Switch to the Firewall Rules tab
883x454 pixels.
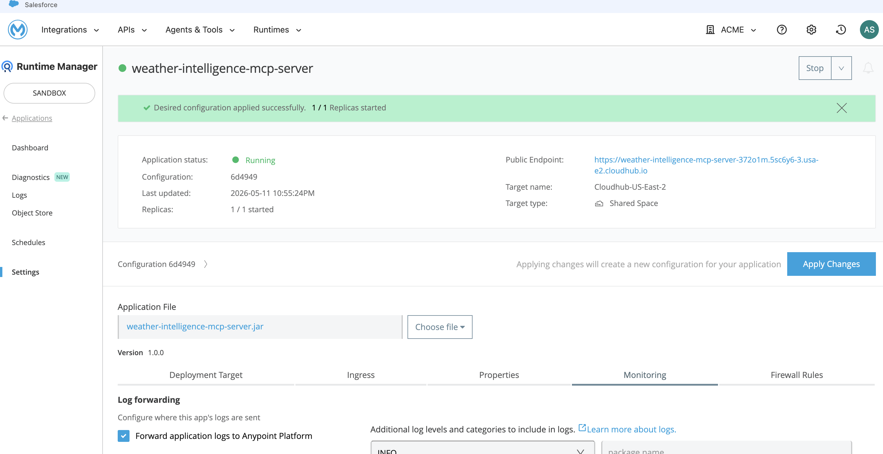point(797,375)
